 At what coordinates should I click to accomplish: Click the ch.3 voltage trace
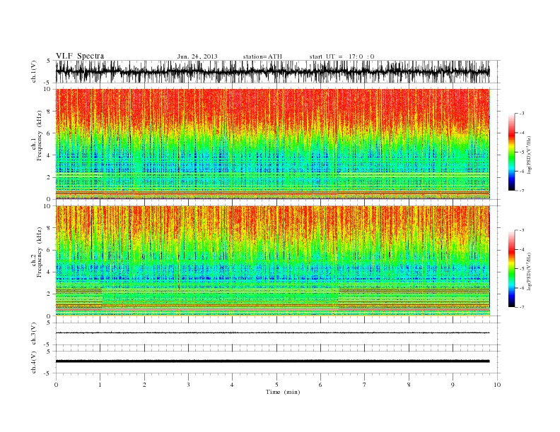[273, 333]
